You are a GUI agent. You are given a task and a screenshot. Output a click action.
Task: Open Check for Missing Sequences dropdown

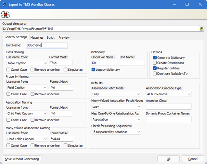pos(116,132)
